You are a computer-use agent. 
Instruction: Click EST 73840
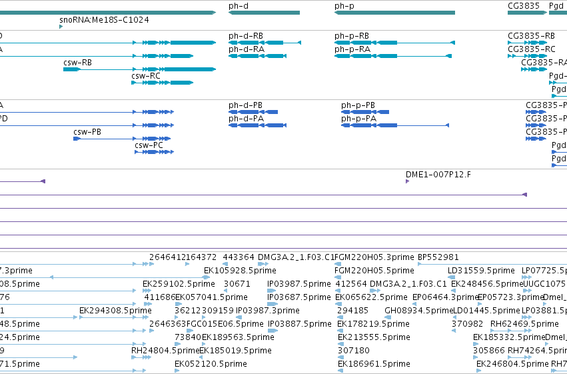click(x=177, y=344)
